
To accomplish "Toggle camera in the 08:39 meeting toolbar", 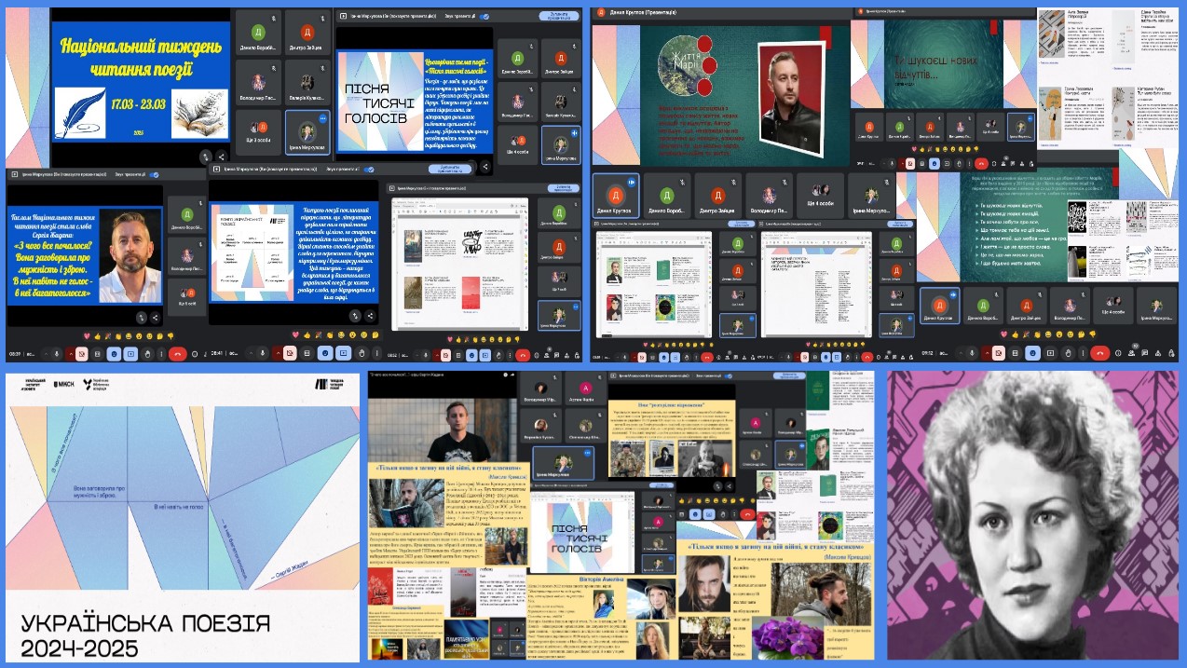I will point(82,354).
